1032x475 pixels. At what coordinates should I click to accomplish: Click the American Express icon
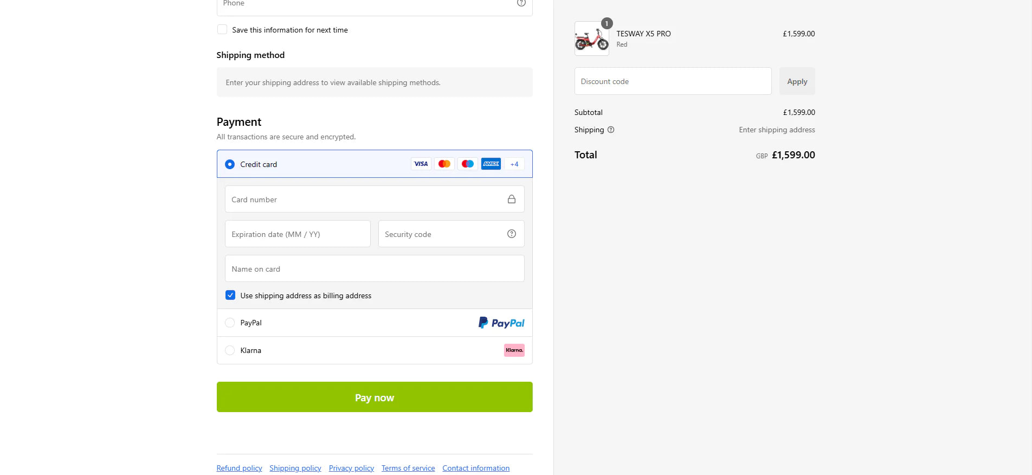click(491, 164)
